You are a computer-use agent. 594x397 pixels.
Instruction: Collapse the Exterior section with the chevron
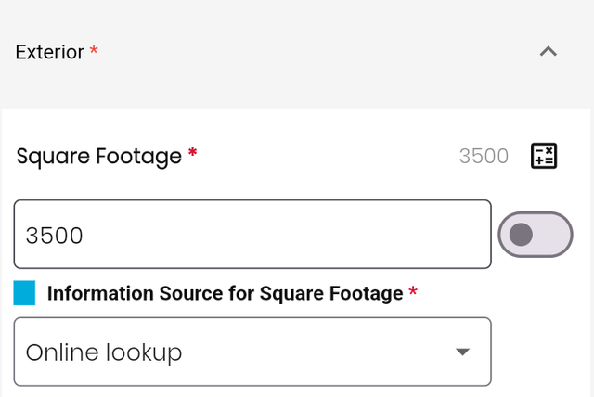[549, 51]
